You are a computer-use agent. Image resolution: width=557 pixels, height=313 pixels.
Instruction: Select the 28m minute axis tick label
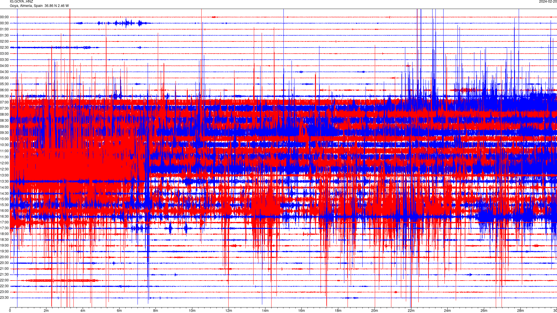[x=520, y=311]
